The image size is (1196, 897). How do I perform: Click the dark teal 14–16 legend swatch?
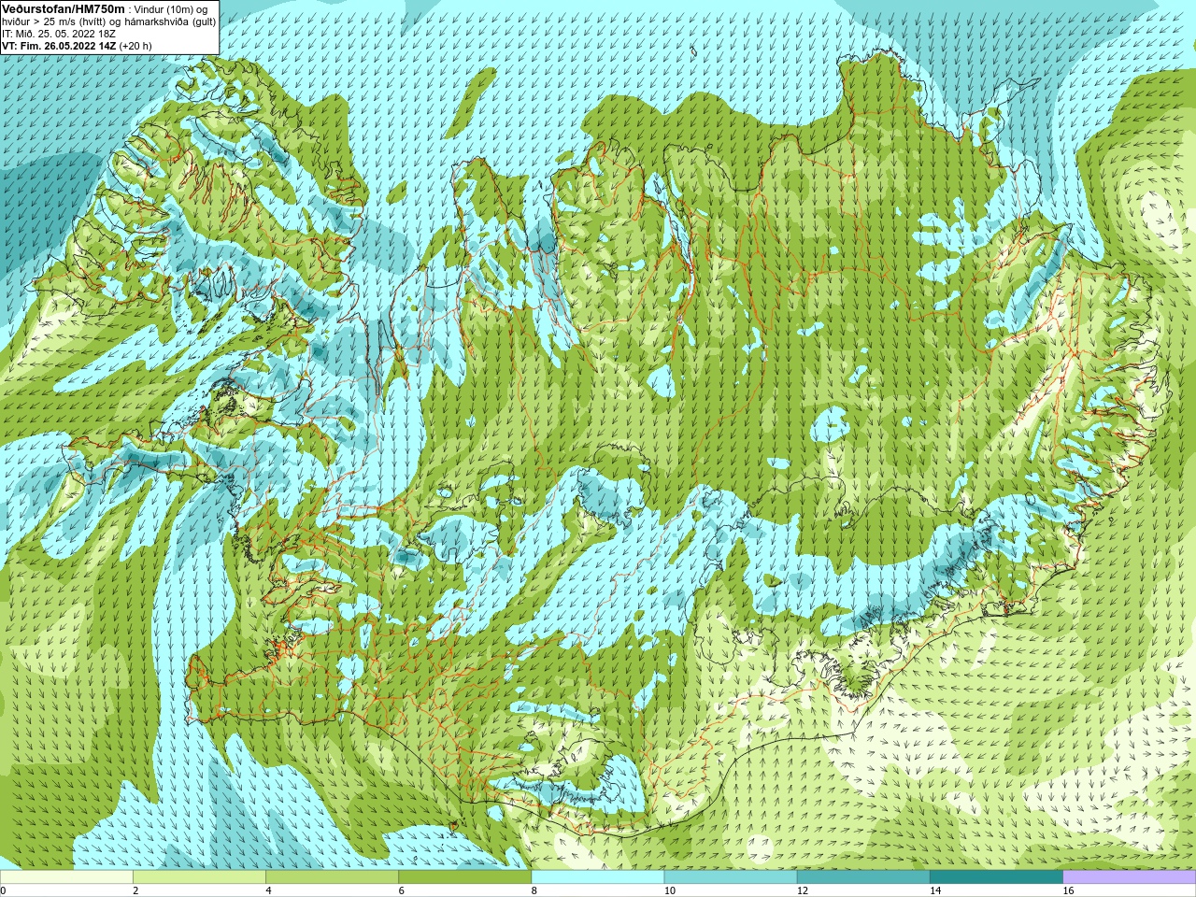click(x=996, y=877)
